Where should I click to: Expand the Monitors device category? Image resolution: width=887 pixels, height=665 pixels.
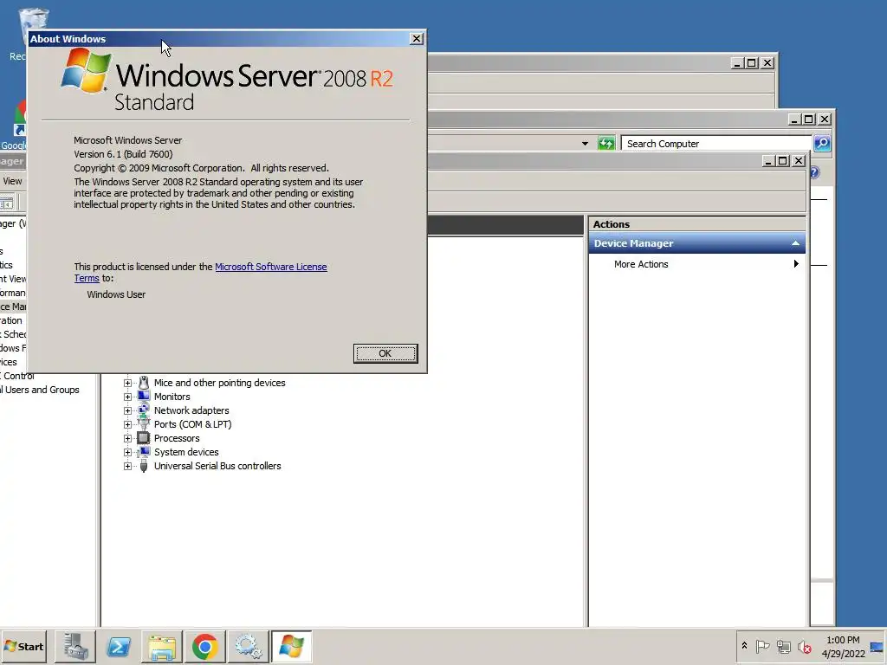pos(128,397)
